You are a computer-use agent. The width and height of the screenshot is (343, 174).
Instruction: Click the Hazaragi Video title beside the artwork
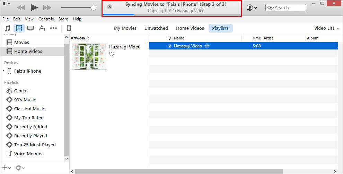125,47
